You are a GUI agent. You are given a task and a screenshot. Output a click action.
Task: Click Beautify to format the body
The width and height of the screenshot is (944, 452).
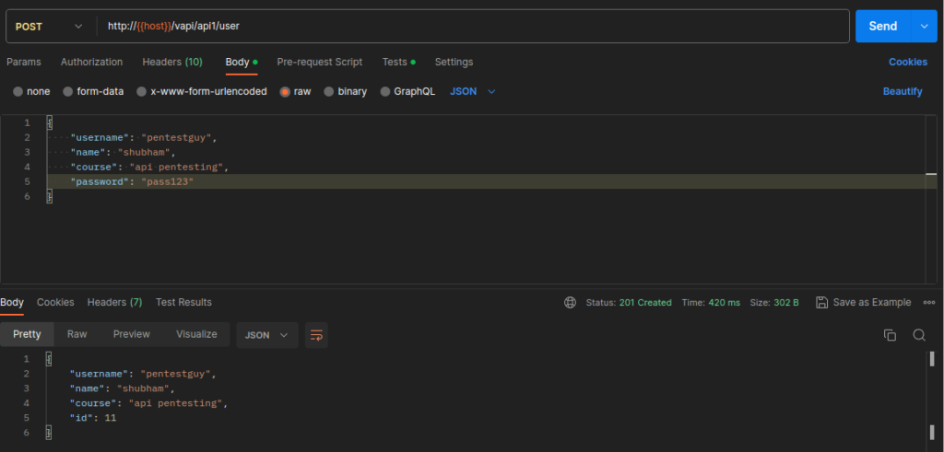(903, 91)
